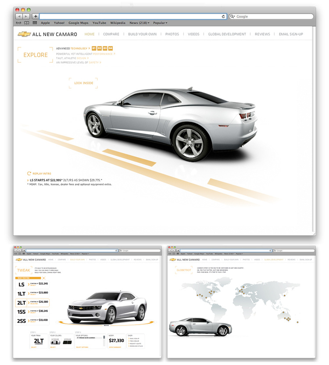
Task: Reload the page in the Globetrot window
Action: pos(270,250)
